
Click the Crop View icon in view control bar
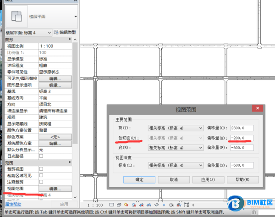click(x=140, y=205)
